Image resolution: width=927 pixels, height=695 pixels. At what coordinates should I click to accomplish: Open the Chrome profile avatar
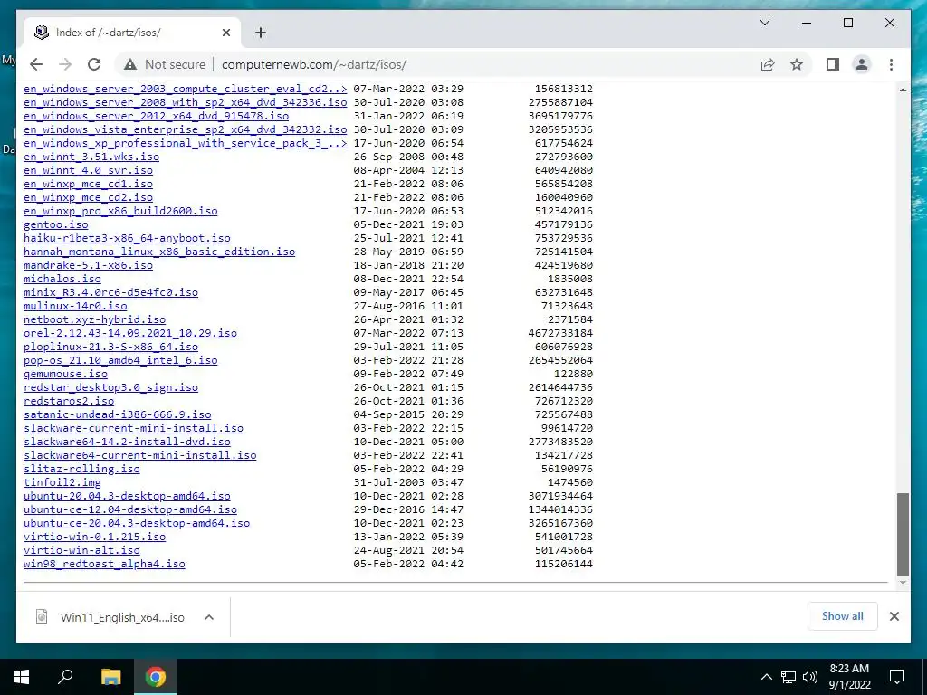pyautogui.click(x=862, y=64)
